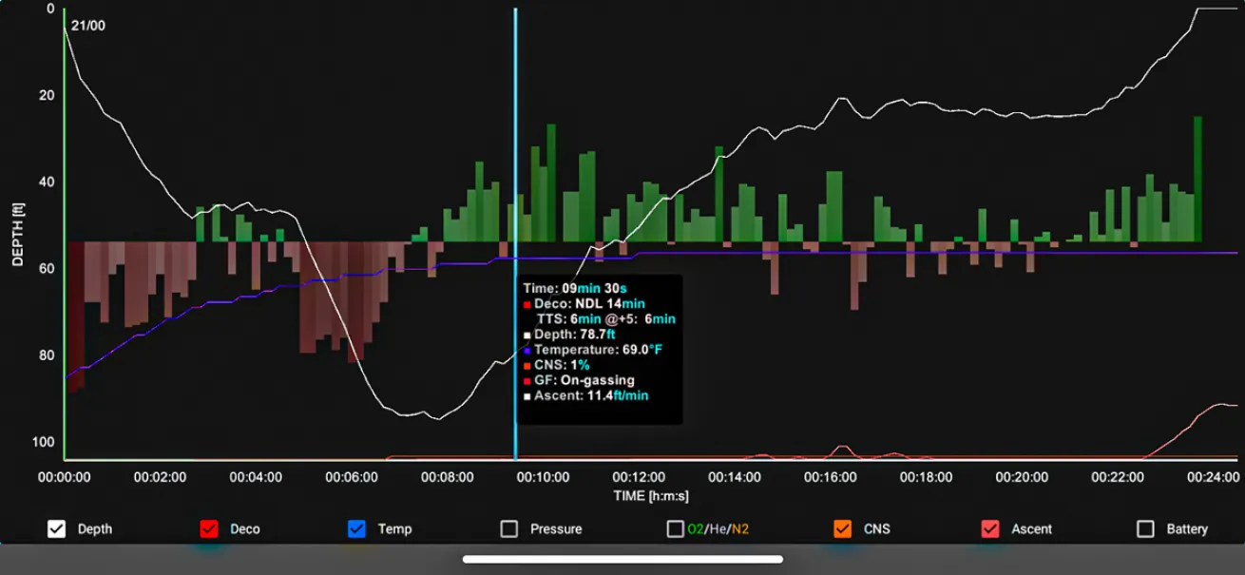Click the DEPTH [ft] axis title
The image size is (1245, 575).
click(18, 233)
